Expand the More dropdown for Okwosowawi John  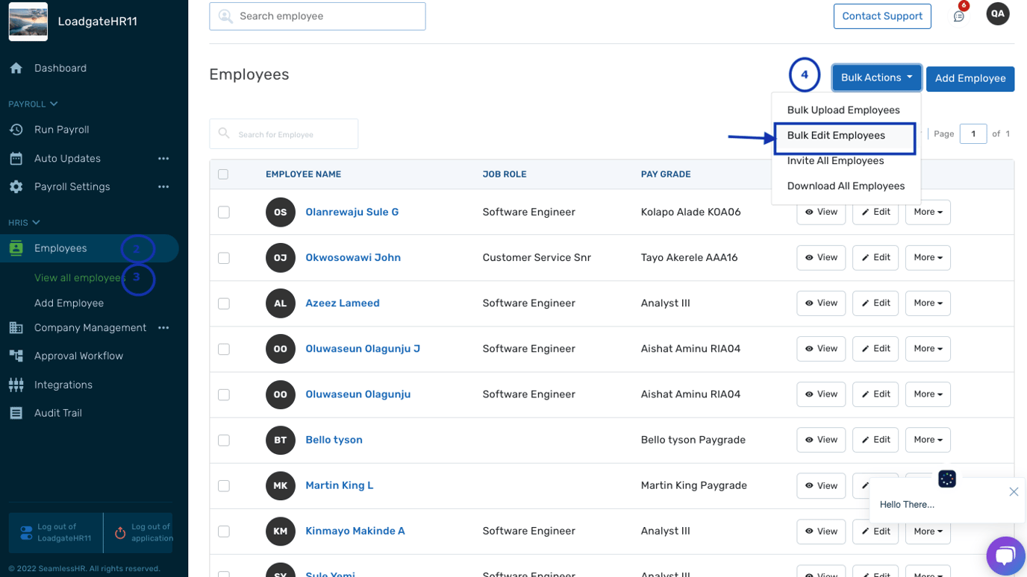point(927,257)
